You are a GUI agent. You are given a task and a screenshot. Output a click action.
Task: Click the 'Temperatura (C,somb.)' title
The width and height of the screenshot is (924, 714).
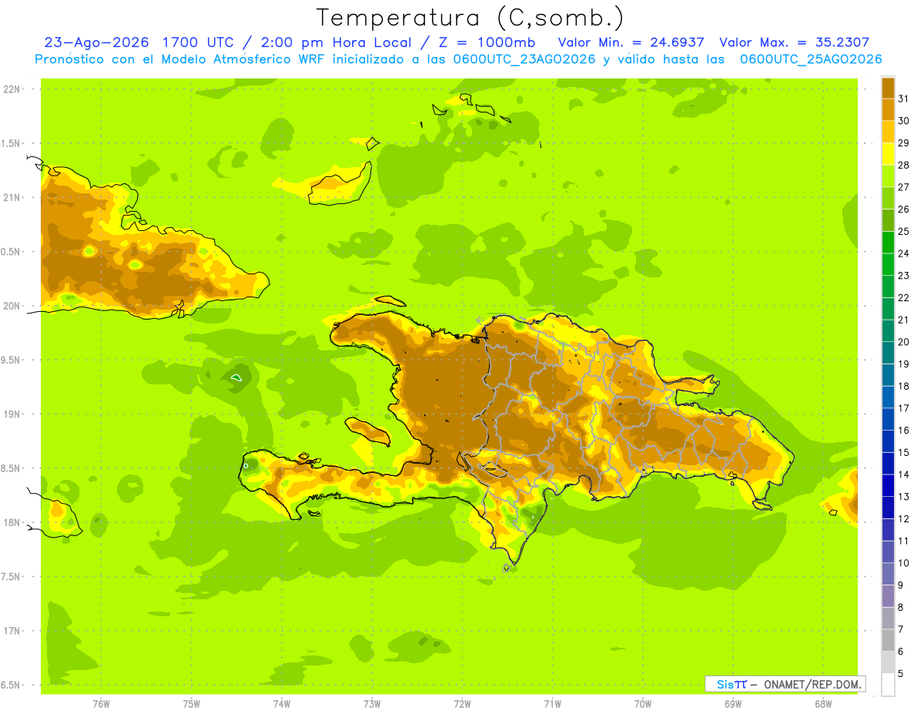(x=470, y=18)
